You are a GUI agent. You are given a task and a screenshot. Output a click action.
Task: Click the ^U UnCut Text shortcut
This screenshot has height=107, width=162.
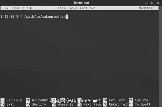[x=116, y=104]
